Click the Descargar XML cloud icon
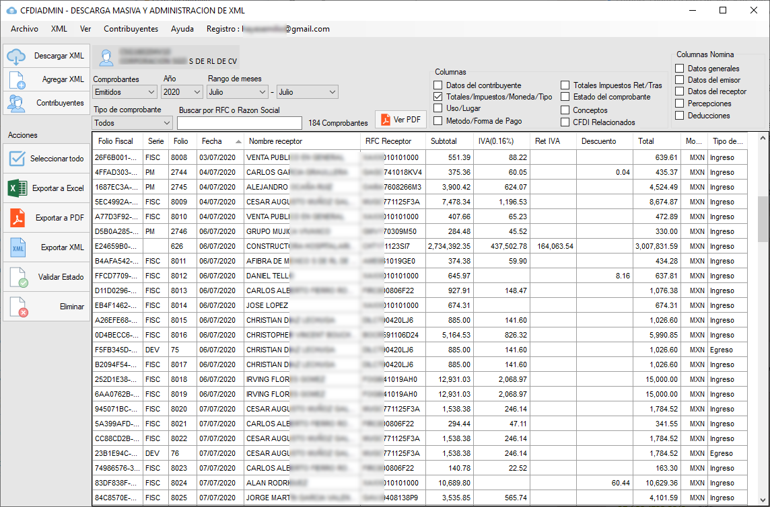The image size is (770, 507). click(x=16, y=56)
